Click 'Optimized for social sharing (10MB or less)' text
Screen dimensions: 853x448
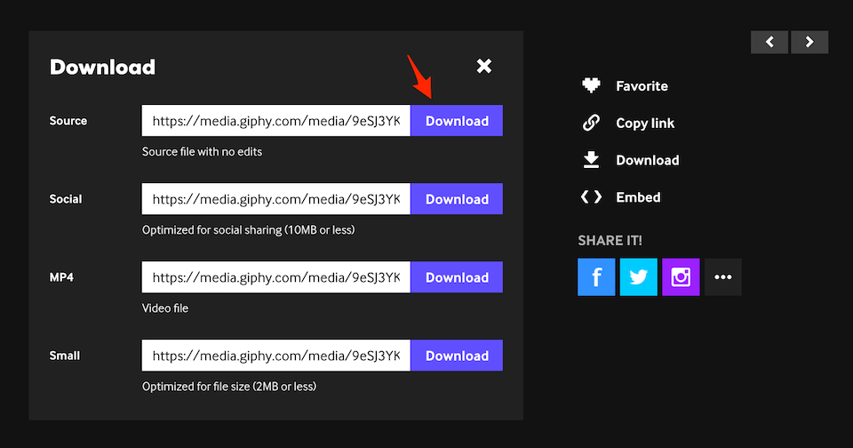(248, 230)
